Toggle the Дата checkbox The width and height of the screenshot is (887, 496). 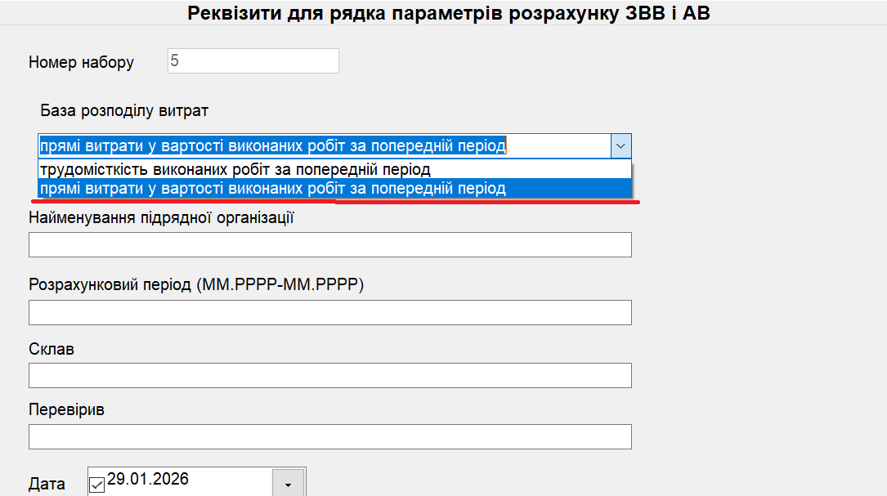(96, 485)
